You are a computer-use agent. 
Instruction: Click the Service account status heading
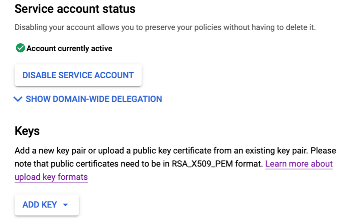(75, 8)
